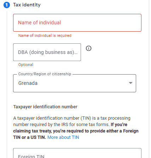Click the Name of individual is required error
The width and height of the screenshot is (151, 158).
pos(45,36)
